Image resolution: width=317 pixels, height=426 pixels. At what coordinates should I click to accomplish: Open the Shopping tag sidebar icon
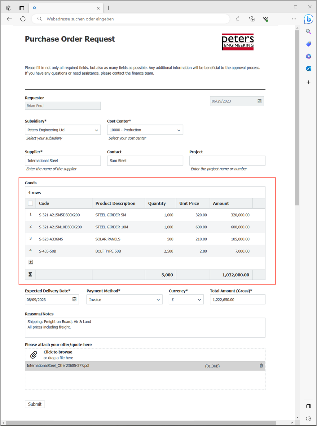pos(308,44)
